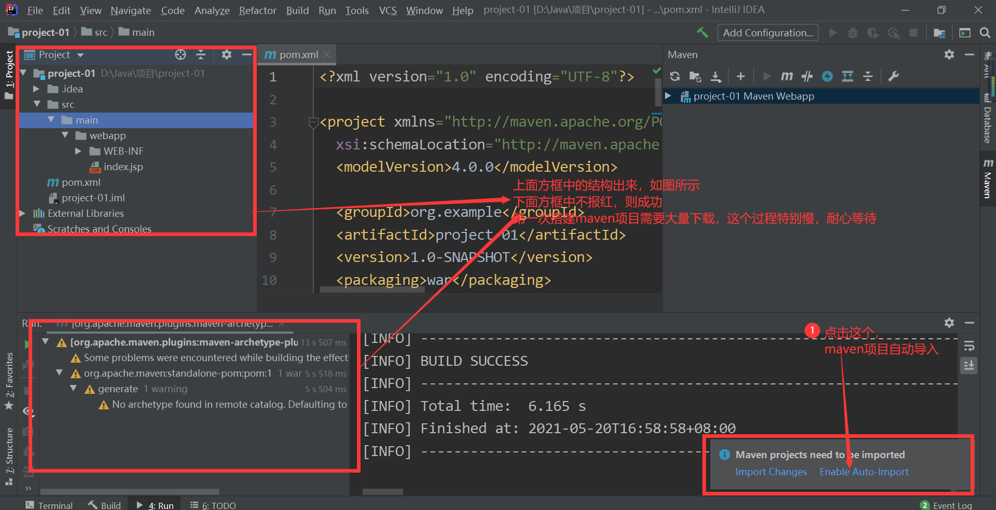
Task: Select pom.xml in the project tree
Action: coord(74,182)
